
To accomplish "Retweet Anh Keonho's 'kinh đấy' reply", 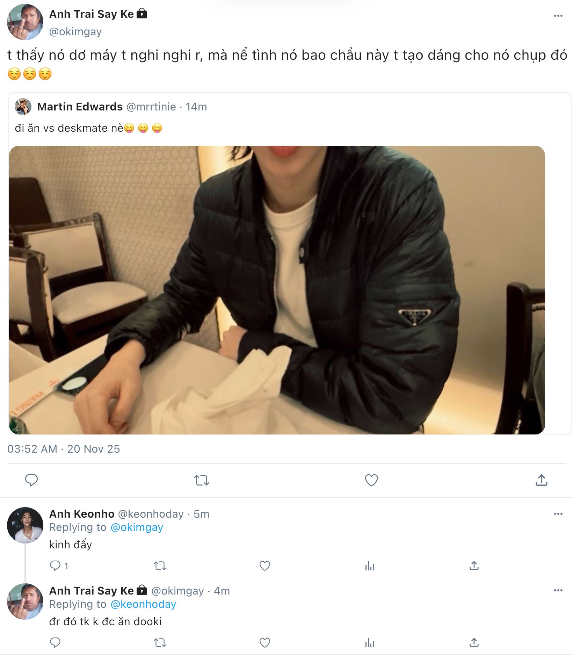I will [x=160, y=566].
